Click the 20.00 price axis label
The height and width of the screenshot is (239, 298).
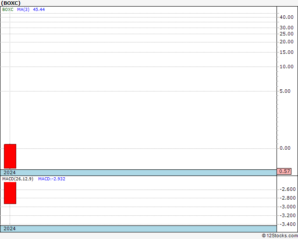[x=287, y=42]
